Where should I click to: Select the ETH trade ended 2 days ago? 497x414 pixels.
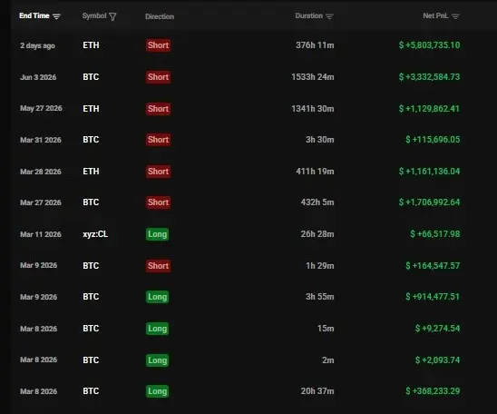240,45
